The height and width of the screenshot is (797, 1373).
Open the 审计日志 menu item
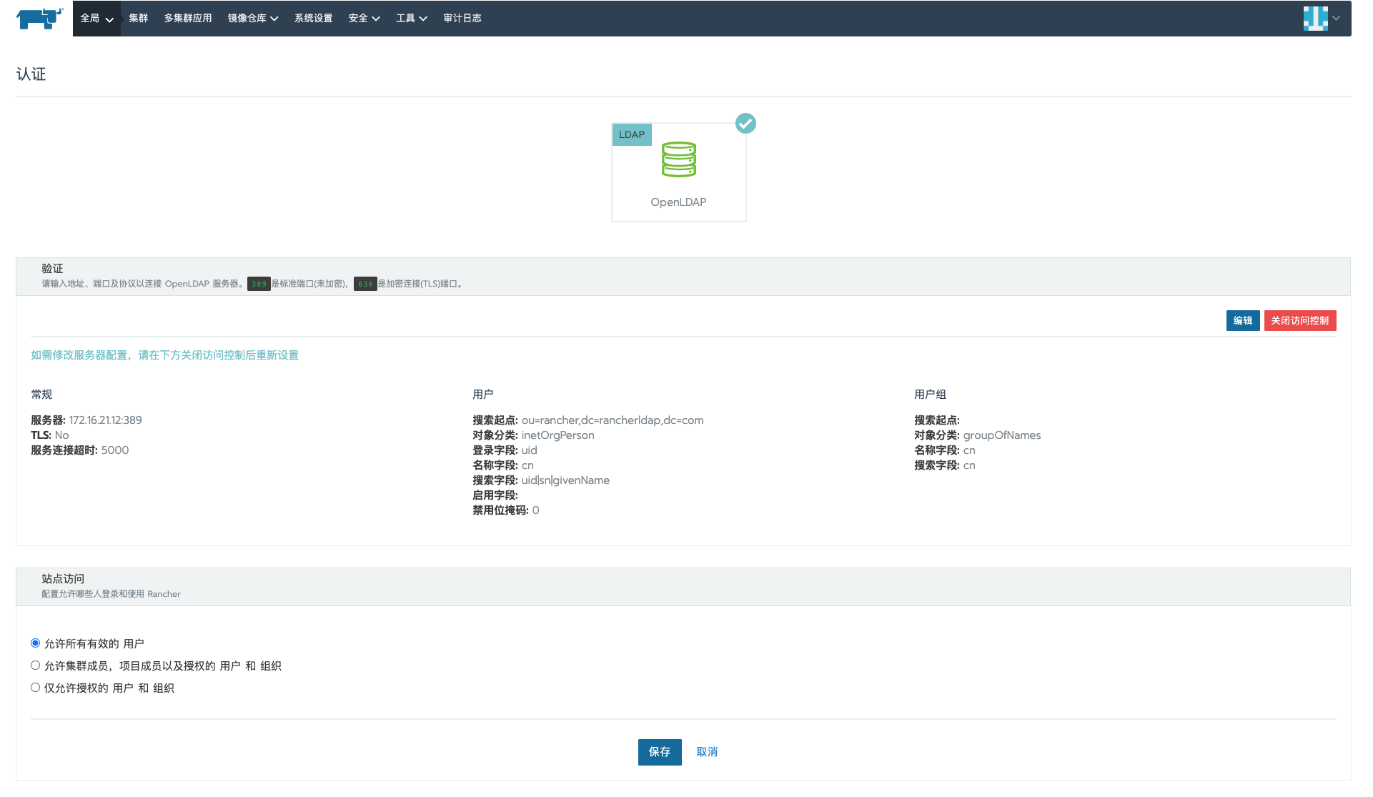pos(462,19)
